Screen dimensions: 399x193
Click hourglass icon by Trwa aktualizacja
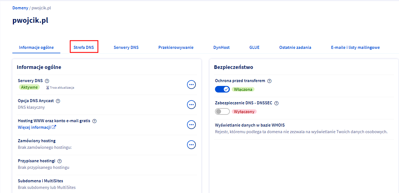point(47,88)
